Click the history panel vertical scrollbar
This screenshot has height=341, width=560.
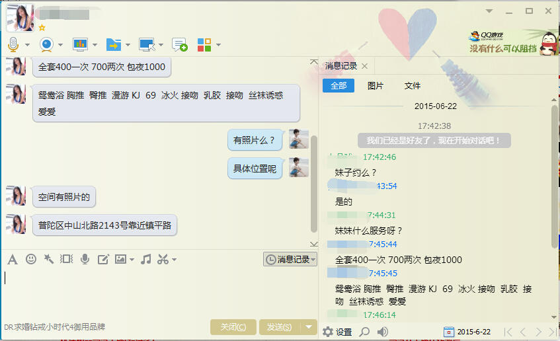pos(555,176)
